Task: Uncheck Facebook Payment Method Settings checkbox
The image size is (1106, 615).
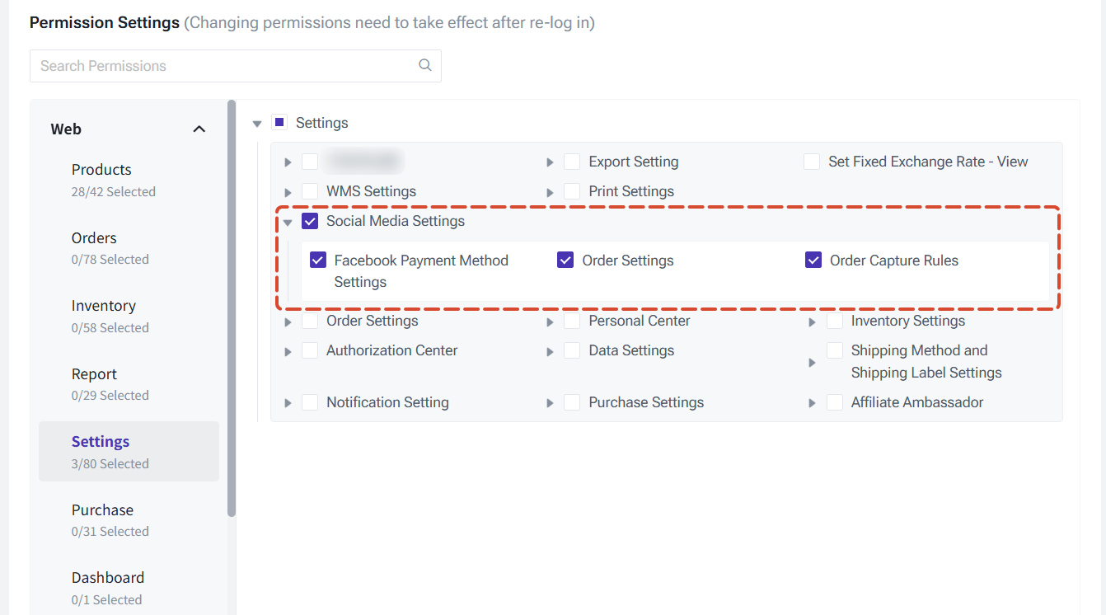Action: [x=318, y=261]
